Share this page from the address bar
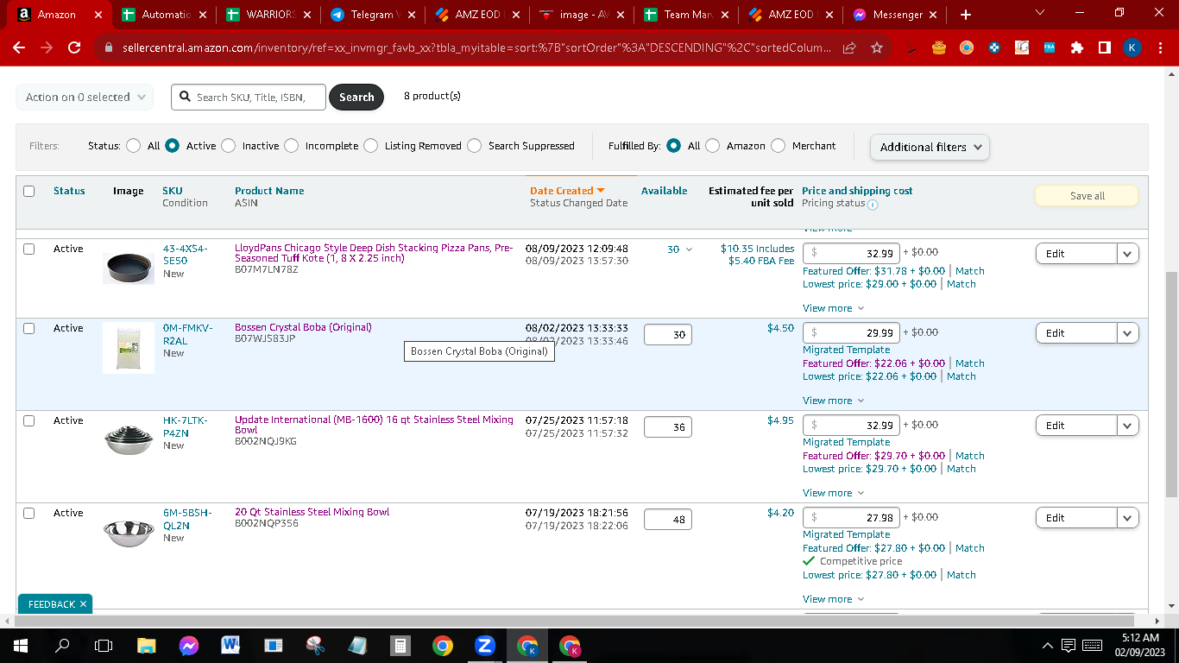Viewport: 1179px width, 663px height. tap(849, 48)
